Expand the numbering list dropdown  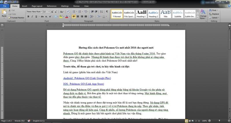(x=82, y=12)
